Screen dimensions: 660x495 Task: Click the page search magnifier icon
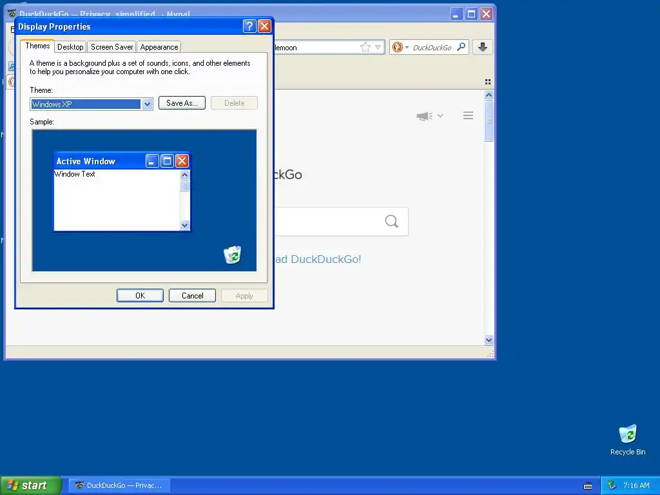[x=391, y=221]
